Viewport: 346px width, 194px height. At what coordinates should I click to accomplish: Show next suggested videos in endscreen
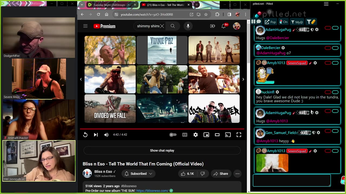click(243, 79)
